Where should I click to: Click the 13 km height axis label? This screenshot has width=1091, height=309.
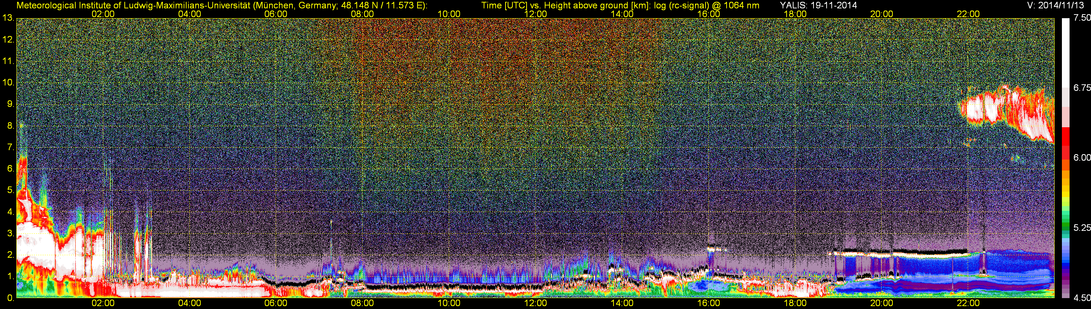tap(8, 18)
